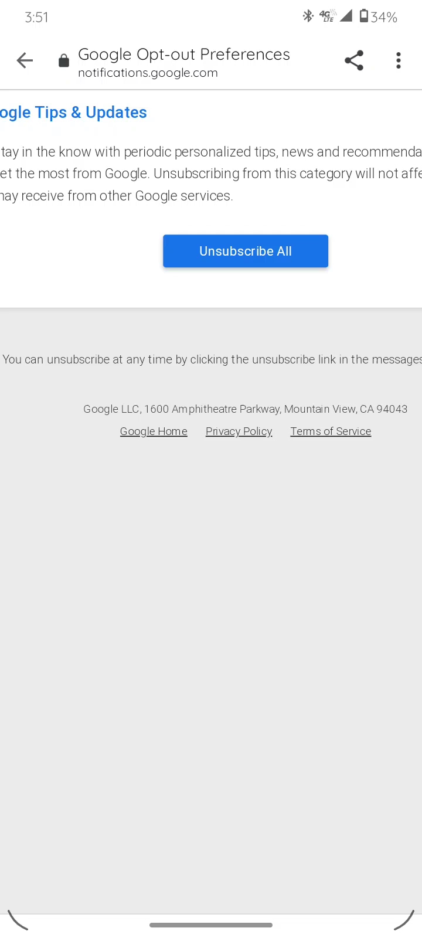The width and height of the screenshot is (422, 938).
Task: Tap the 'You can unsubscribe at any time' text
Action: coord(212,359)
